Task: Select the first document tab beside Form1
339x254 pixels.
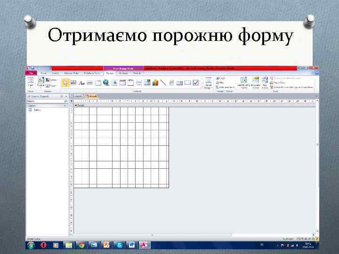Action: (77, 96)
